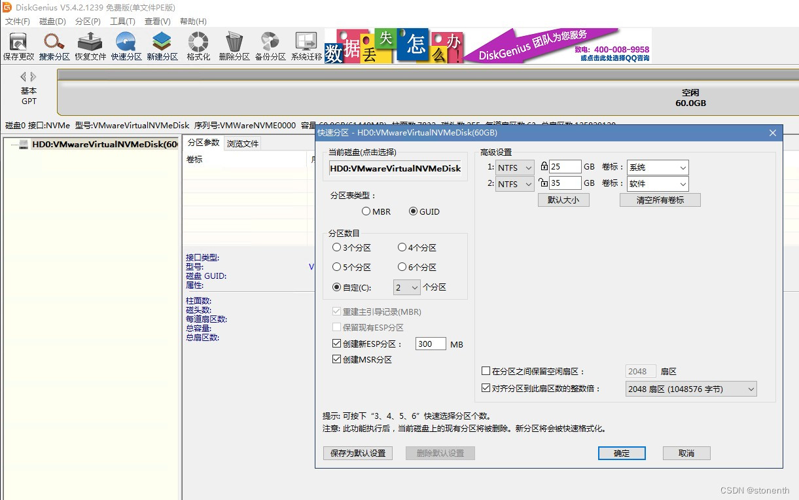Click Delete Partition (删除分区) trash icon

234,46
